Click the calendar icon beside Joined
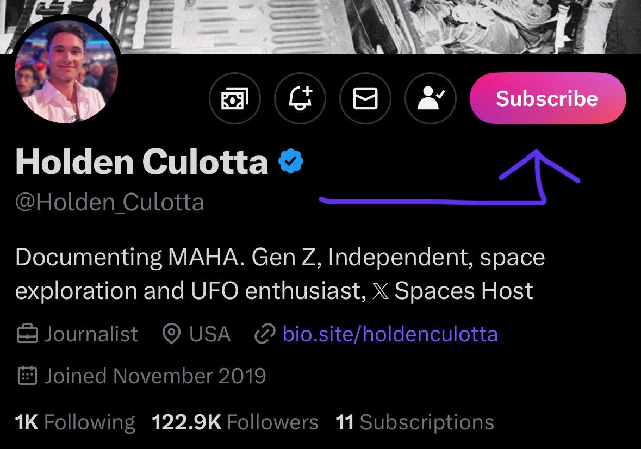 tap(27, 376)
